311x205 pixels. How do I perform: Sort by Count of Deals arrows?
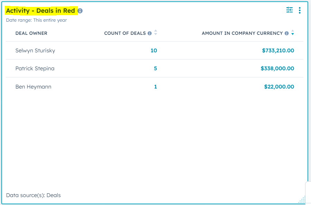tap(155, 33)
